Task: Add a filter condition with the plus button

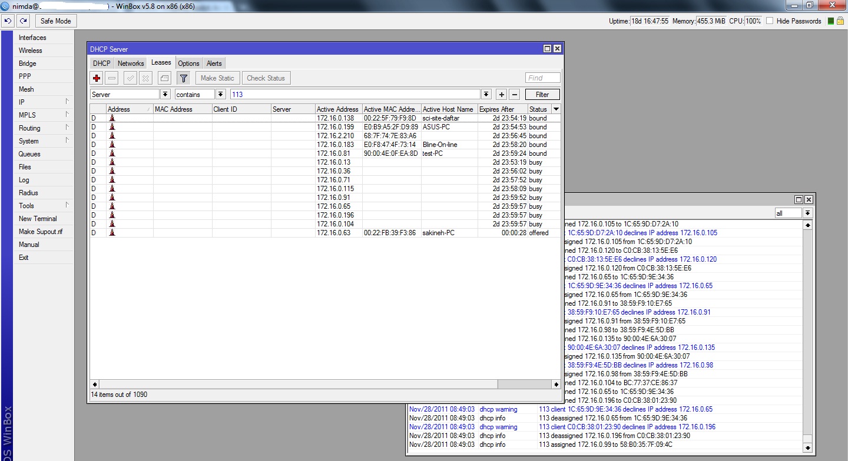Action: (x=501, y=95)
